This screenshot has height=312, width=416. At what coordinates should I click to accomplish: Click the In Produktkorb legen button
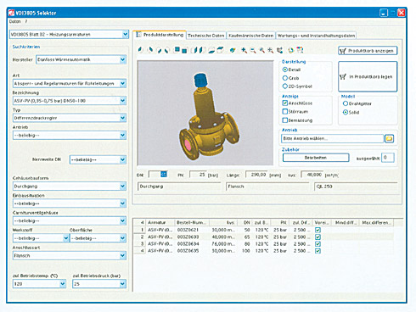coord(368,76)
